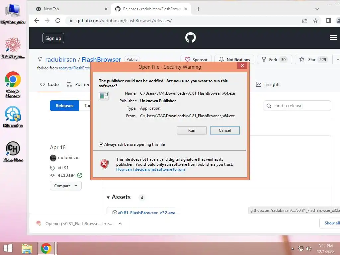Close the New Tab tab
This screenshot has width=340, height=255.
[106, 9]
